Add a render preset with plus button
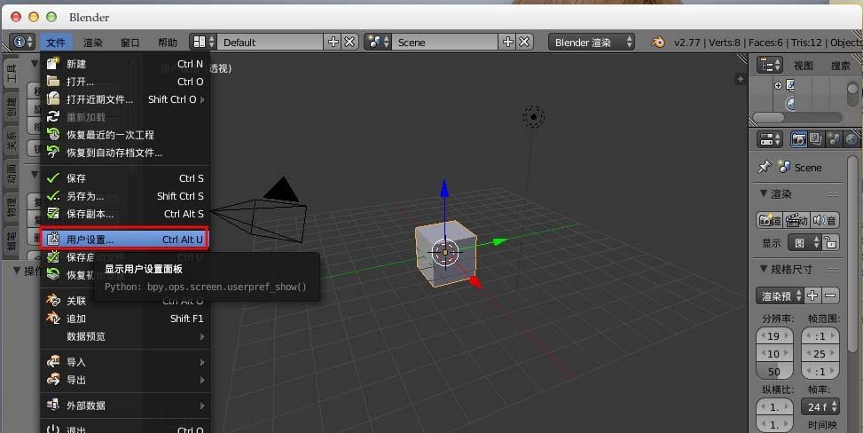 point(812,295)
